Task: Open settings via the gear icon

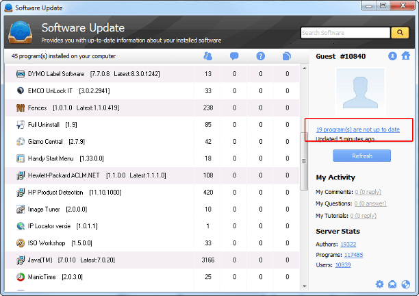Action: (x=379, y=284)
